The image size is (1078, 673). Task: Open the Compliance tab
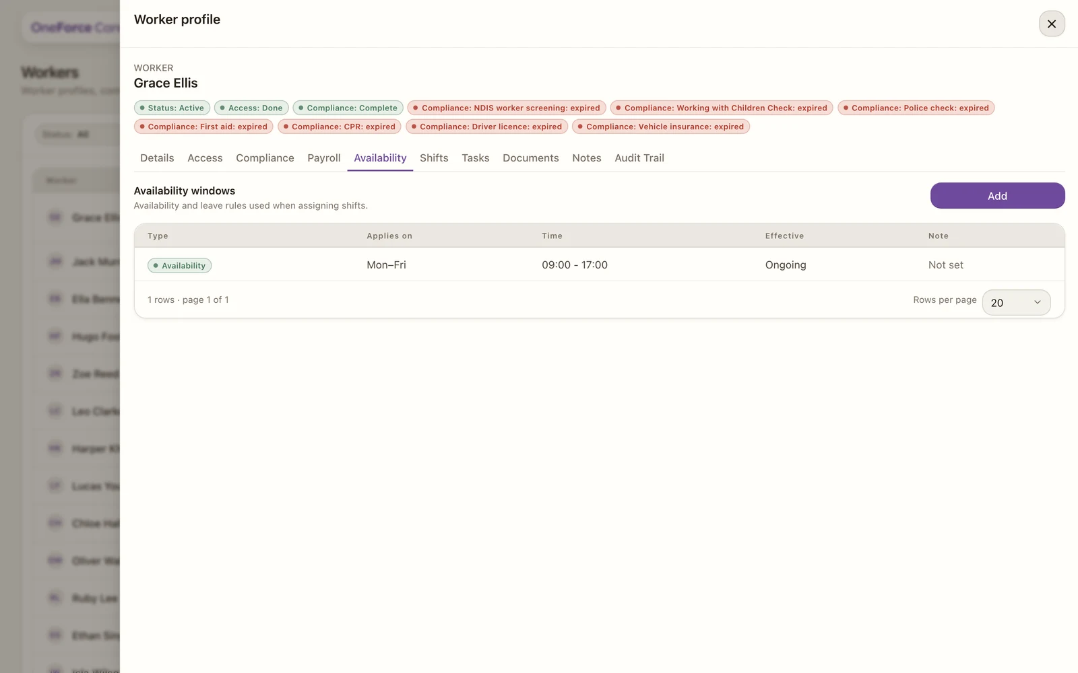(265, 157)
